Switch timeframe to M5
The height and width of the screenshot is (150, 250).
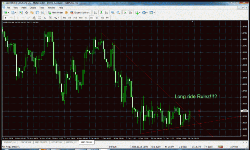tap(70, 18)
